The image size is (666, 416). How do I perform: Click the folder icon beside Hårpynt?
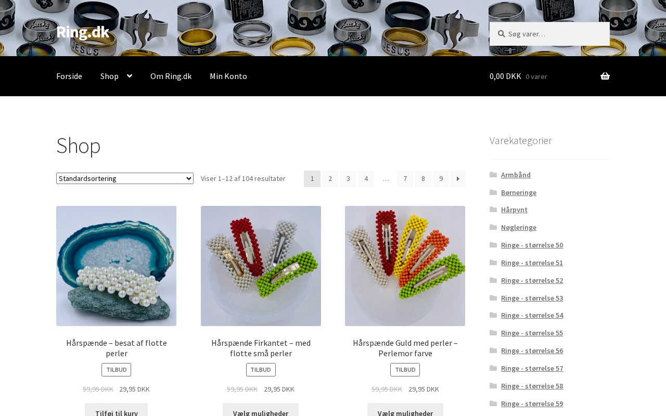point(493,210)
